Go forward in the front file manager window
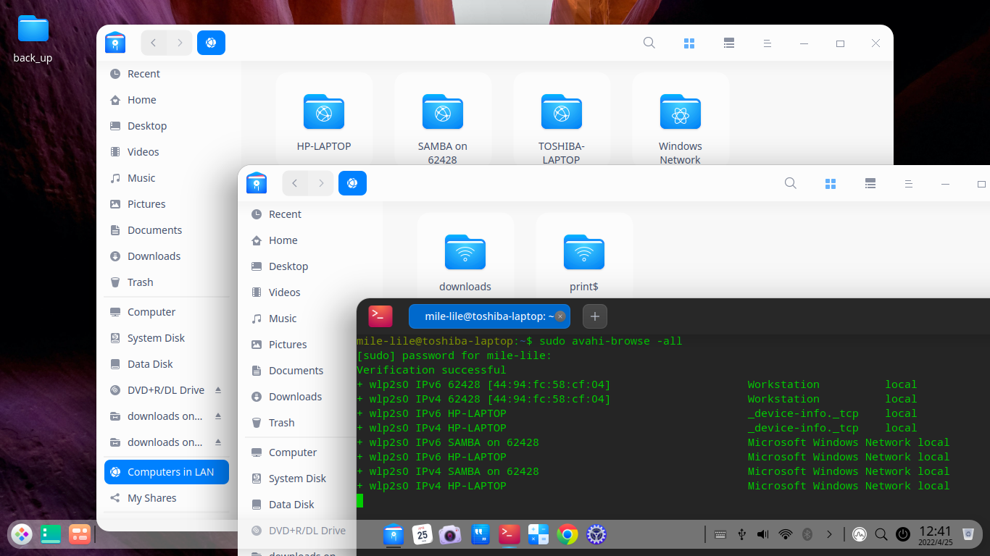Image resolution: width=990 pixels, height=556 pixels. pos(321,183)
